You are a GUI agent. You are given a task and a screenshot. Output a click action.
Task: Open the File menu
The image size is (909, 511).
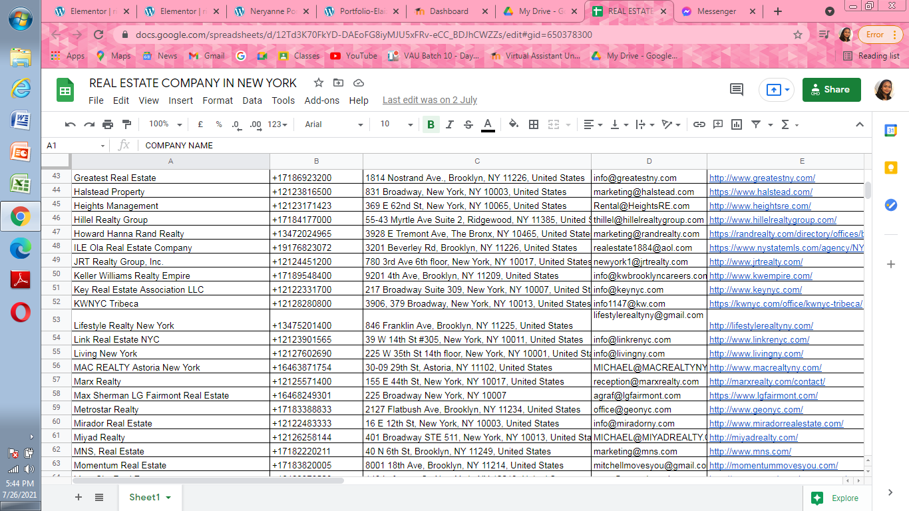[x=96, y=100]
